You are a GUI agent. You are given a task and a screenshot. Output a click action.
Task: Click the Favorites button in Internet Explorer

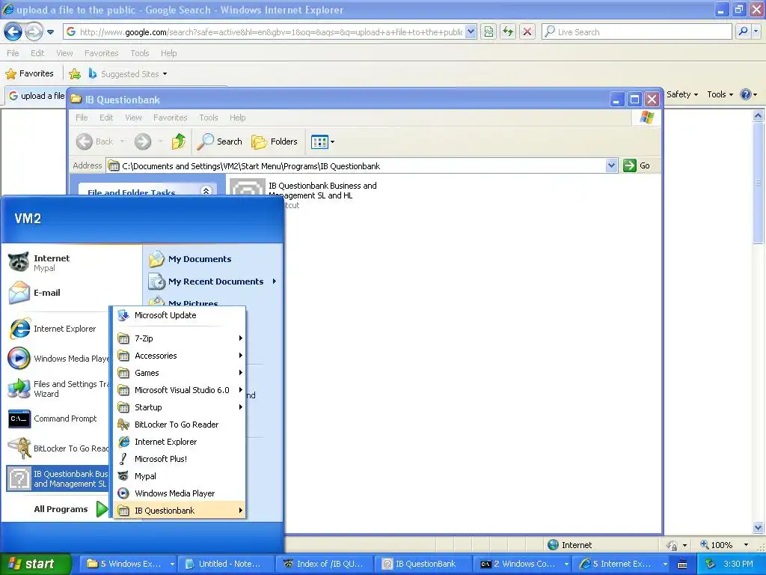pyautogui.click(x=29, y=74)
